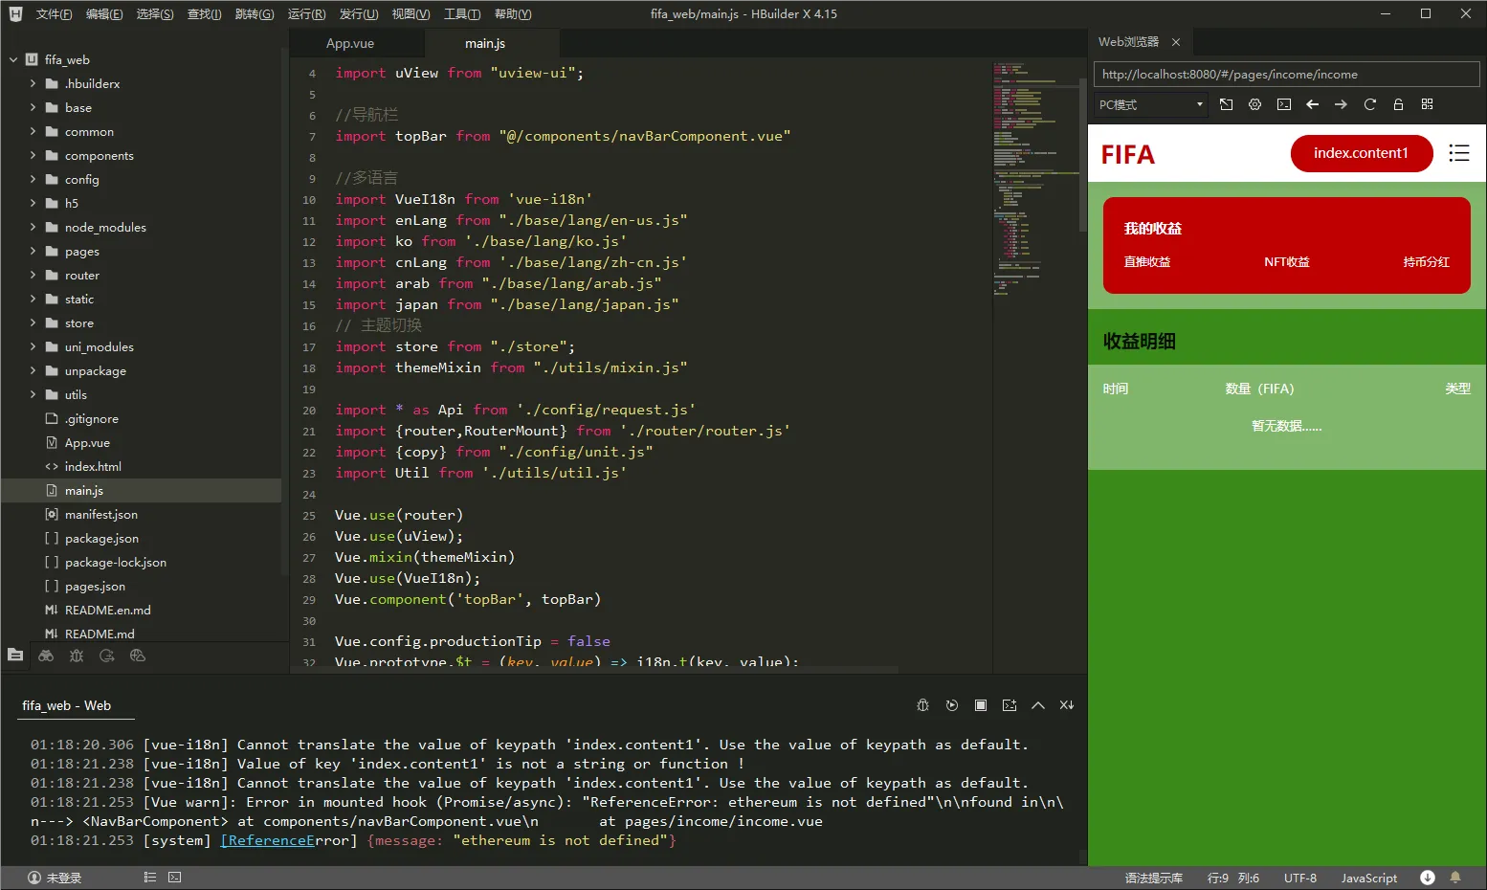Open the web browser settings gear

point(1255,104)
